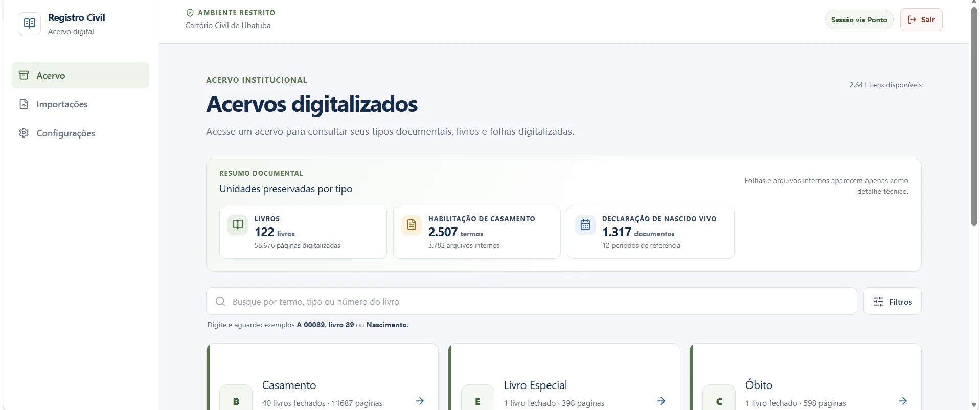Click 'Unidades preservadas por tipo' subtitle

(286, 189)
